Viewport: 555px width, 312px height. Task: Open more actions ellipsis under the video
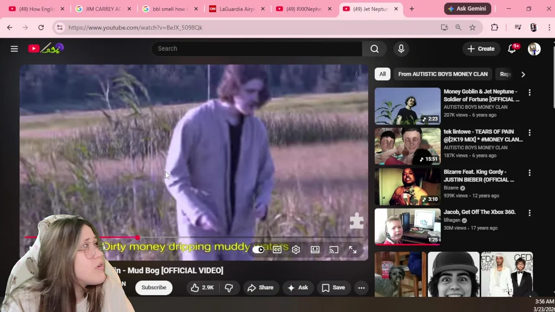click(361, 288)
